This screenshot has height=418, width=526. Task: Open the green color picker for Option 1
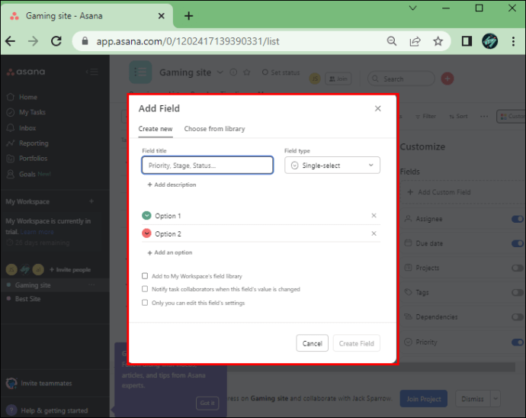(146, 216)
